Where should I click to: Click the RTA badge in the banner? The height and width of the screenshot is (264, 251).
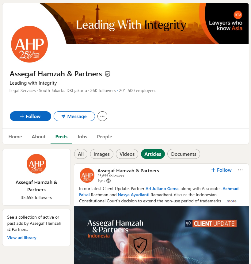[238, 15]
